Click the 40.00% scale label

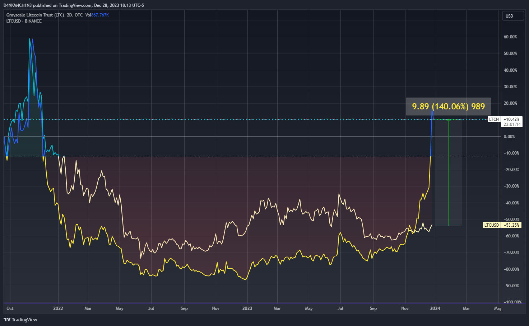[x=510, y=70]
